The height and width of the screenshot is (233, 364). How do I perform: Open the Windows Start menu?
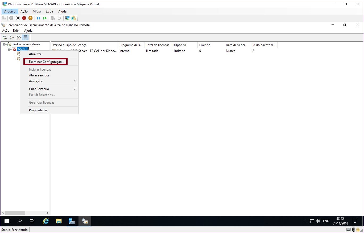pyautogui.click(x=7, y=221)
